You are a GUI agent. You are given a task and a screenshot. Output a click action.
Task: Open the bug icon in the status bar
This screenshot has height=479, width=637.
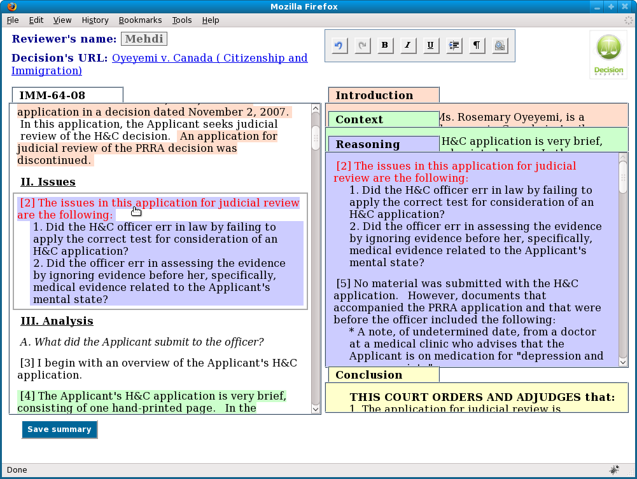pos(614,469)
